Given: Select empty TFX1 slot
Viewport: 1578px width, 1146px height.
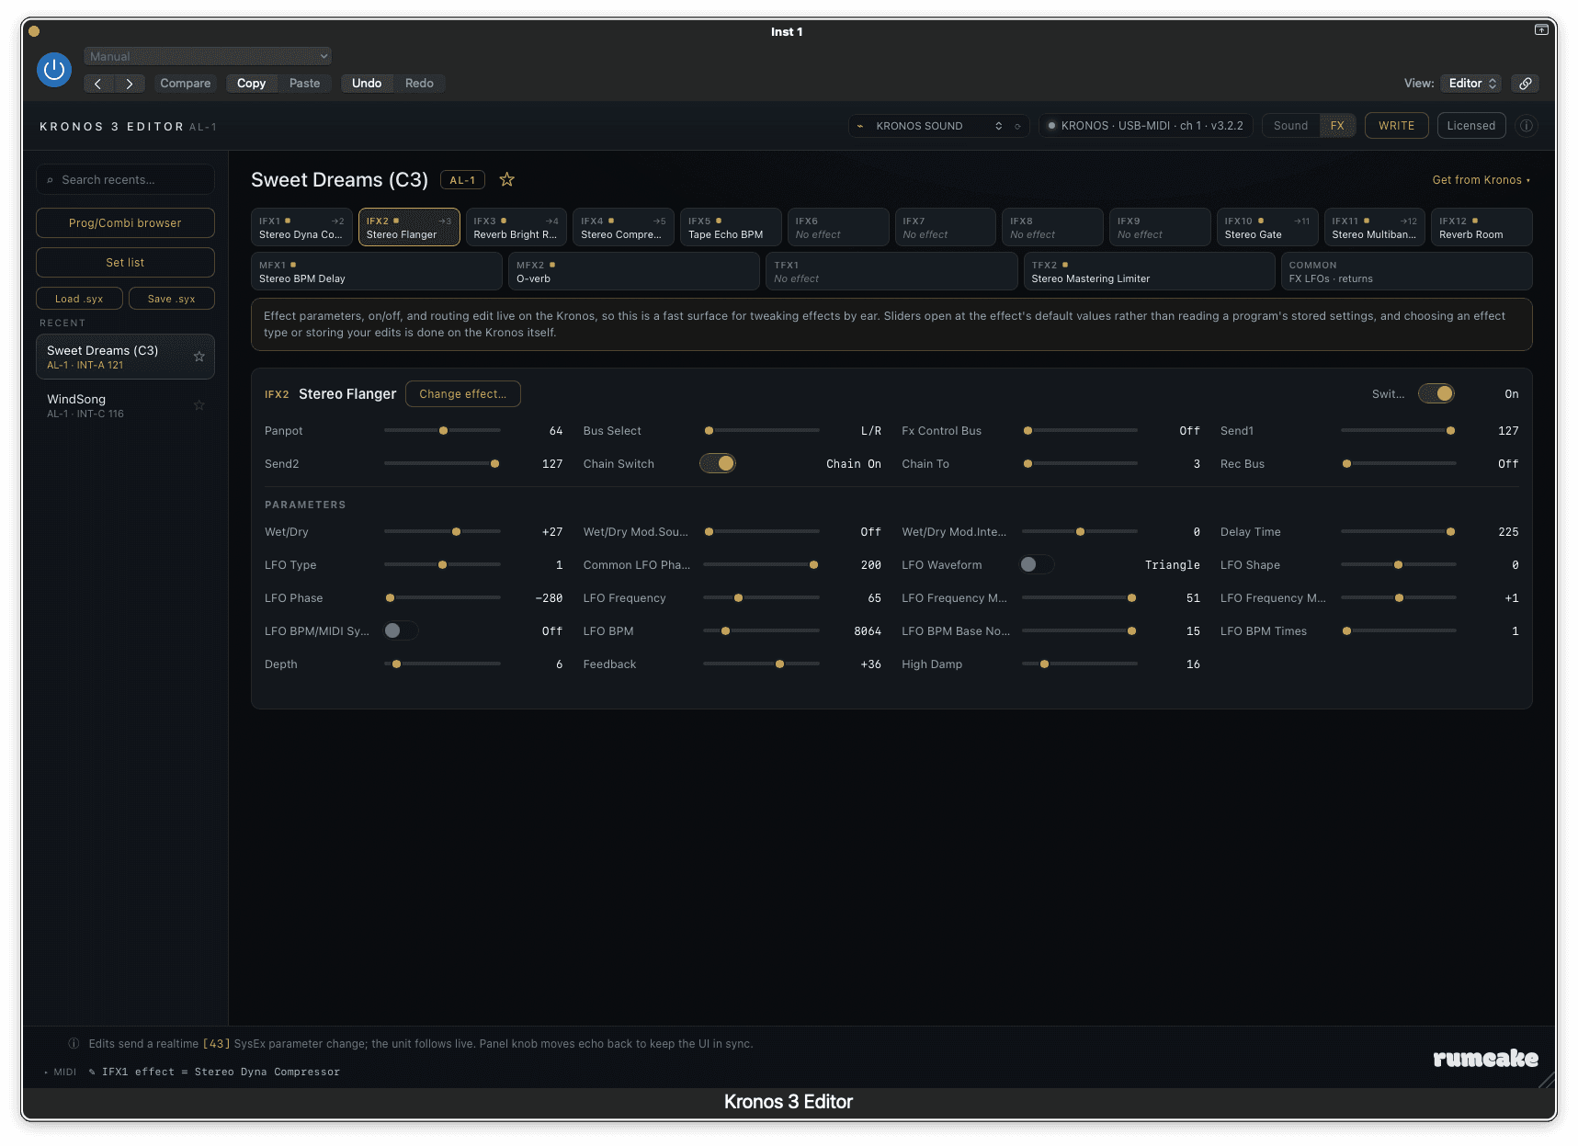Looking at the screenshot, I should 891,271.
